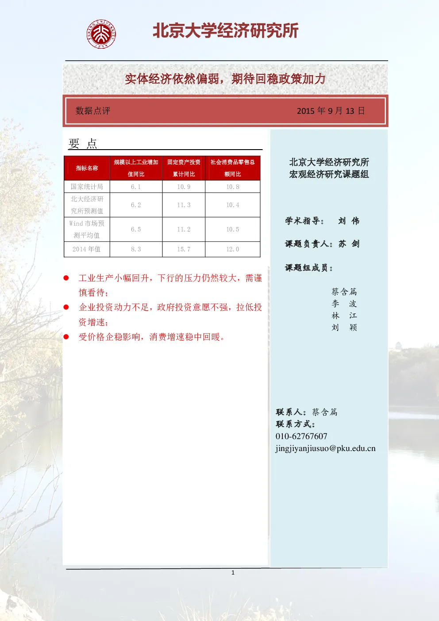Image resolution: width=439 pixels, height=621 pixels.
Task: Select the report title 实体经济依然偏弱，期待回稳政策加力
Action: [x=225, y=79]
